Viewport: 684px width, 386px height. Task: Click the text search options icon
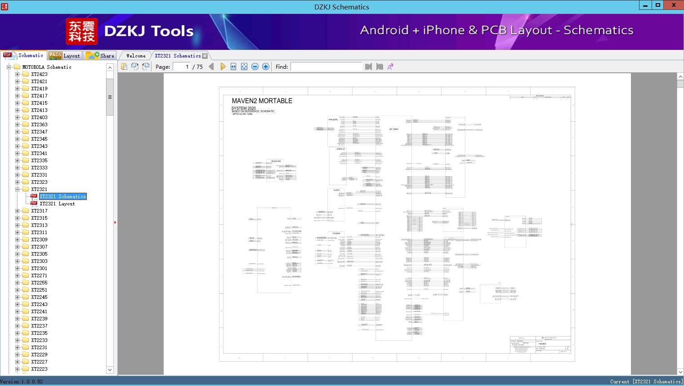[x=390, y=67]
